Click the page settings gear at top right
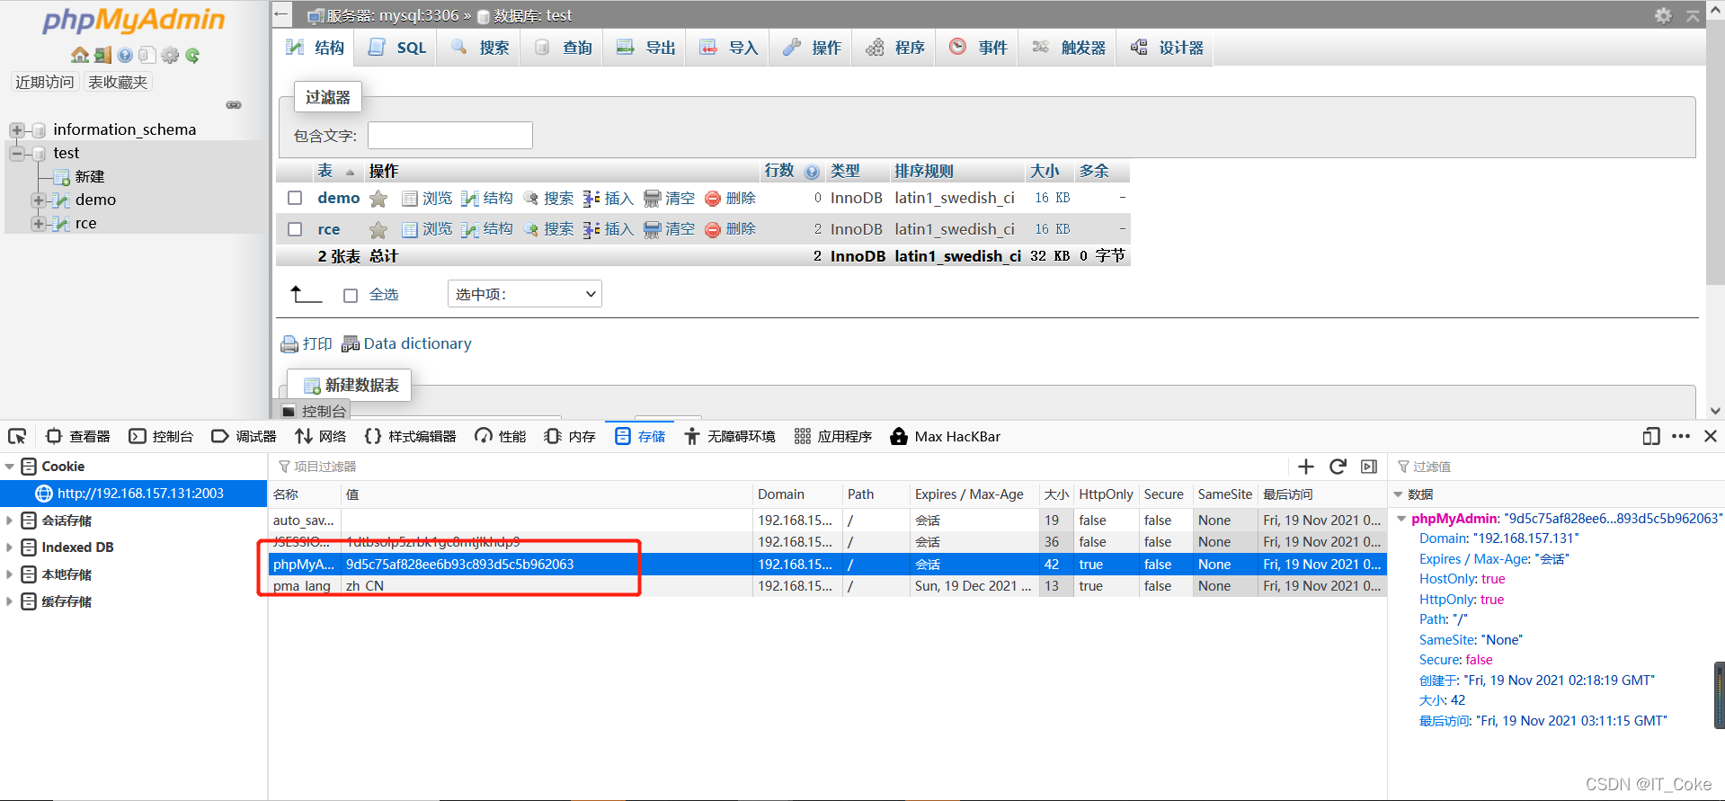This screenshot has height=801, width=1725. point(1663,15)
